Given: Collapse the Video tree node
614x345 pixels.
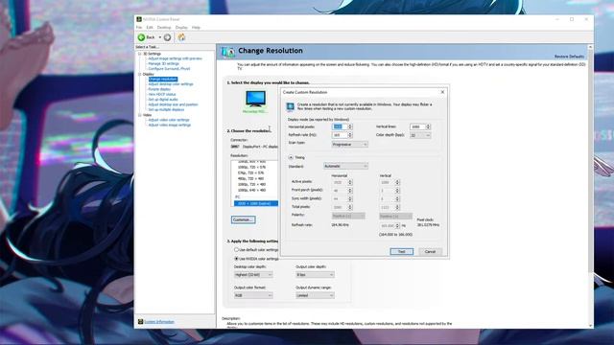Looking at the screenshot, I should click(140, 115).
